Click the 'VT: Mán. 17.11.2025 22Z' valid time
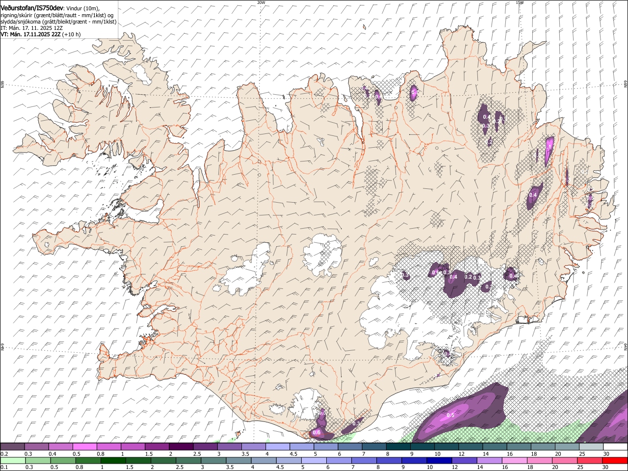Image resolution: width=628 pixels, height=471 pixels. [30, 34]
